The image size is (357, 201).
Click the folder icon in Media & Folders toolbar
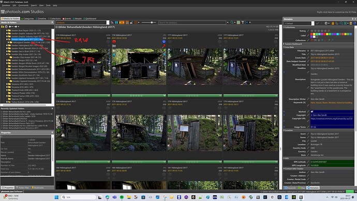click(3, 26)
